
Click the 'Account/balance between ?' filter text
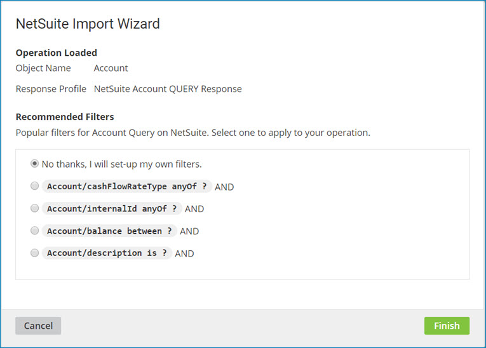[x=109, y=231]
